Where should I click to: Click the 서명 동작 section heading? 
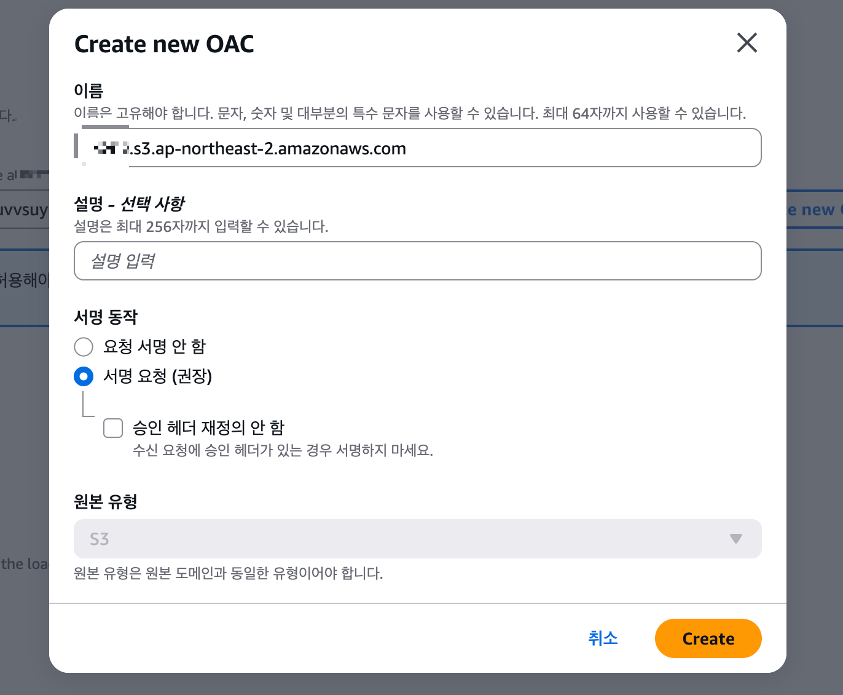pyautogui.click(x=106, y=317)
